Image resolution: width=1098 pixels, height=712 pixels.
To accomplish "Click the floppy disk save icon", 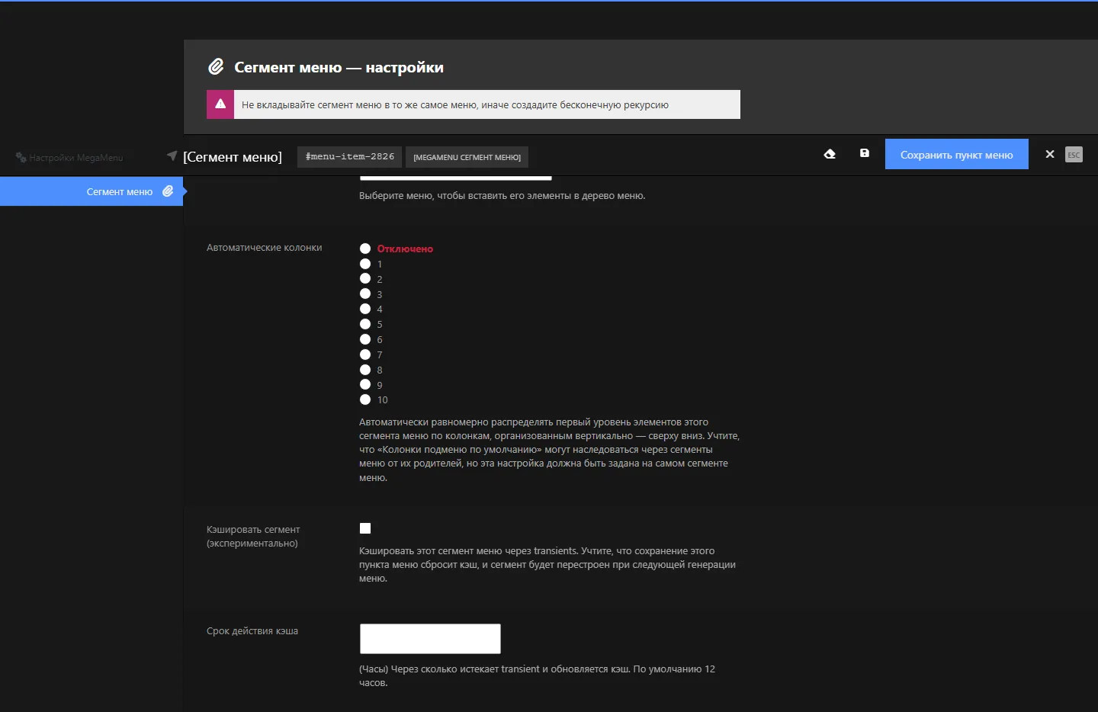I will pyautogui.click(x=865, y=153).
